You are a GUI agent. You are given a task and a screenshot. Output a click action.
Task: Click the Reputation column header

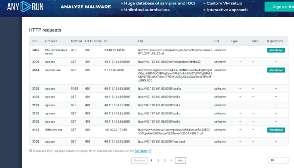275,41
